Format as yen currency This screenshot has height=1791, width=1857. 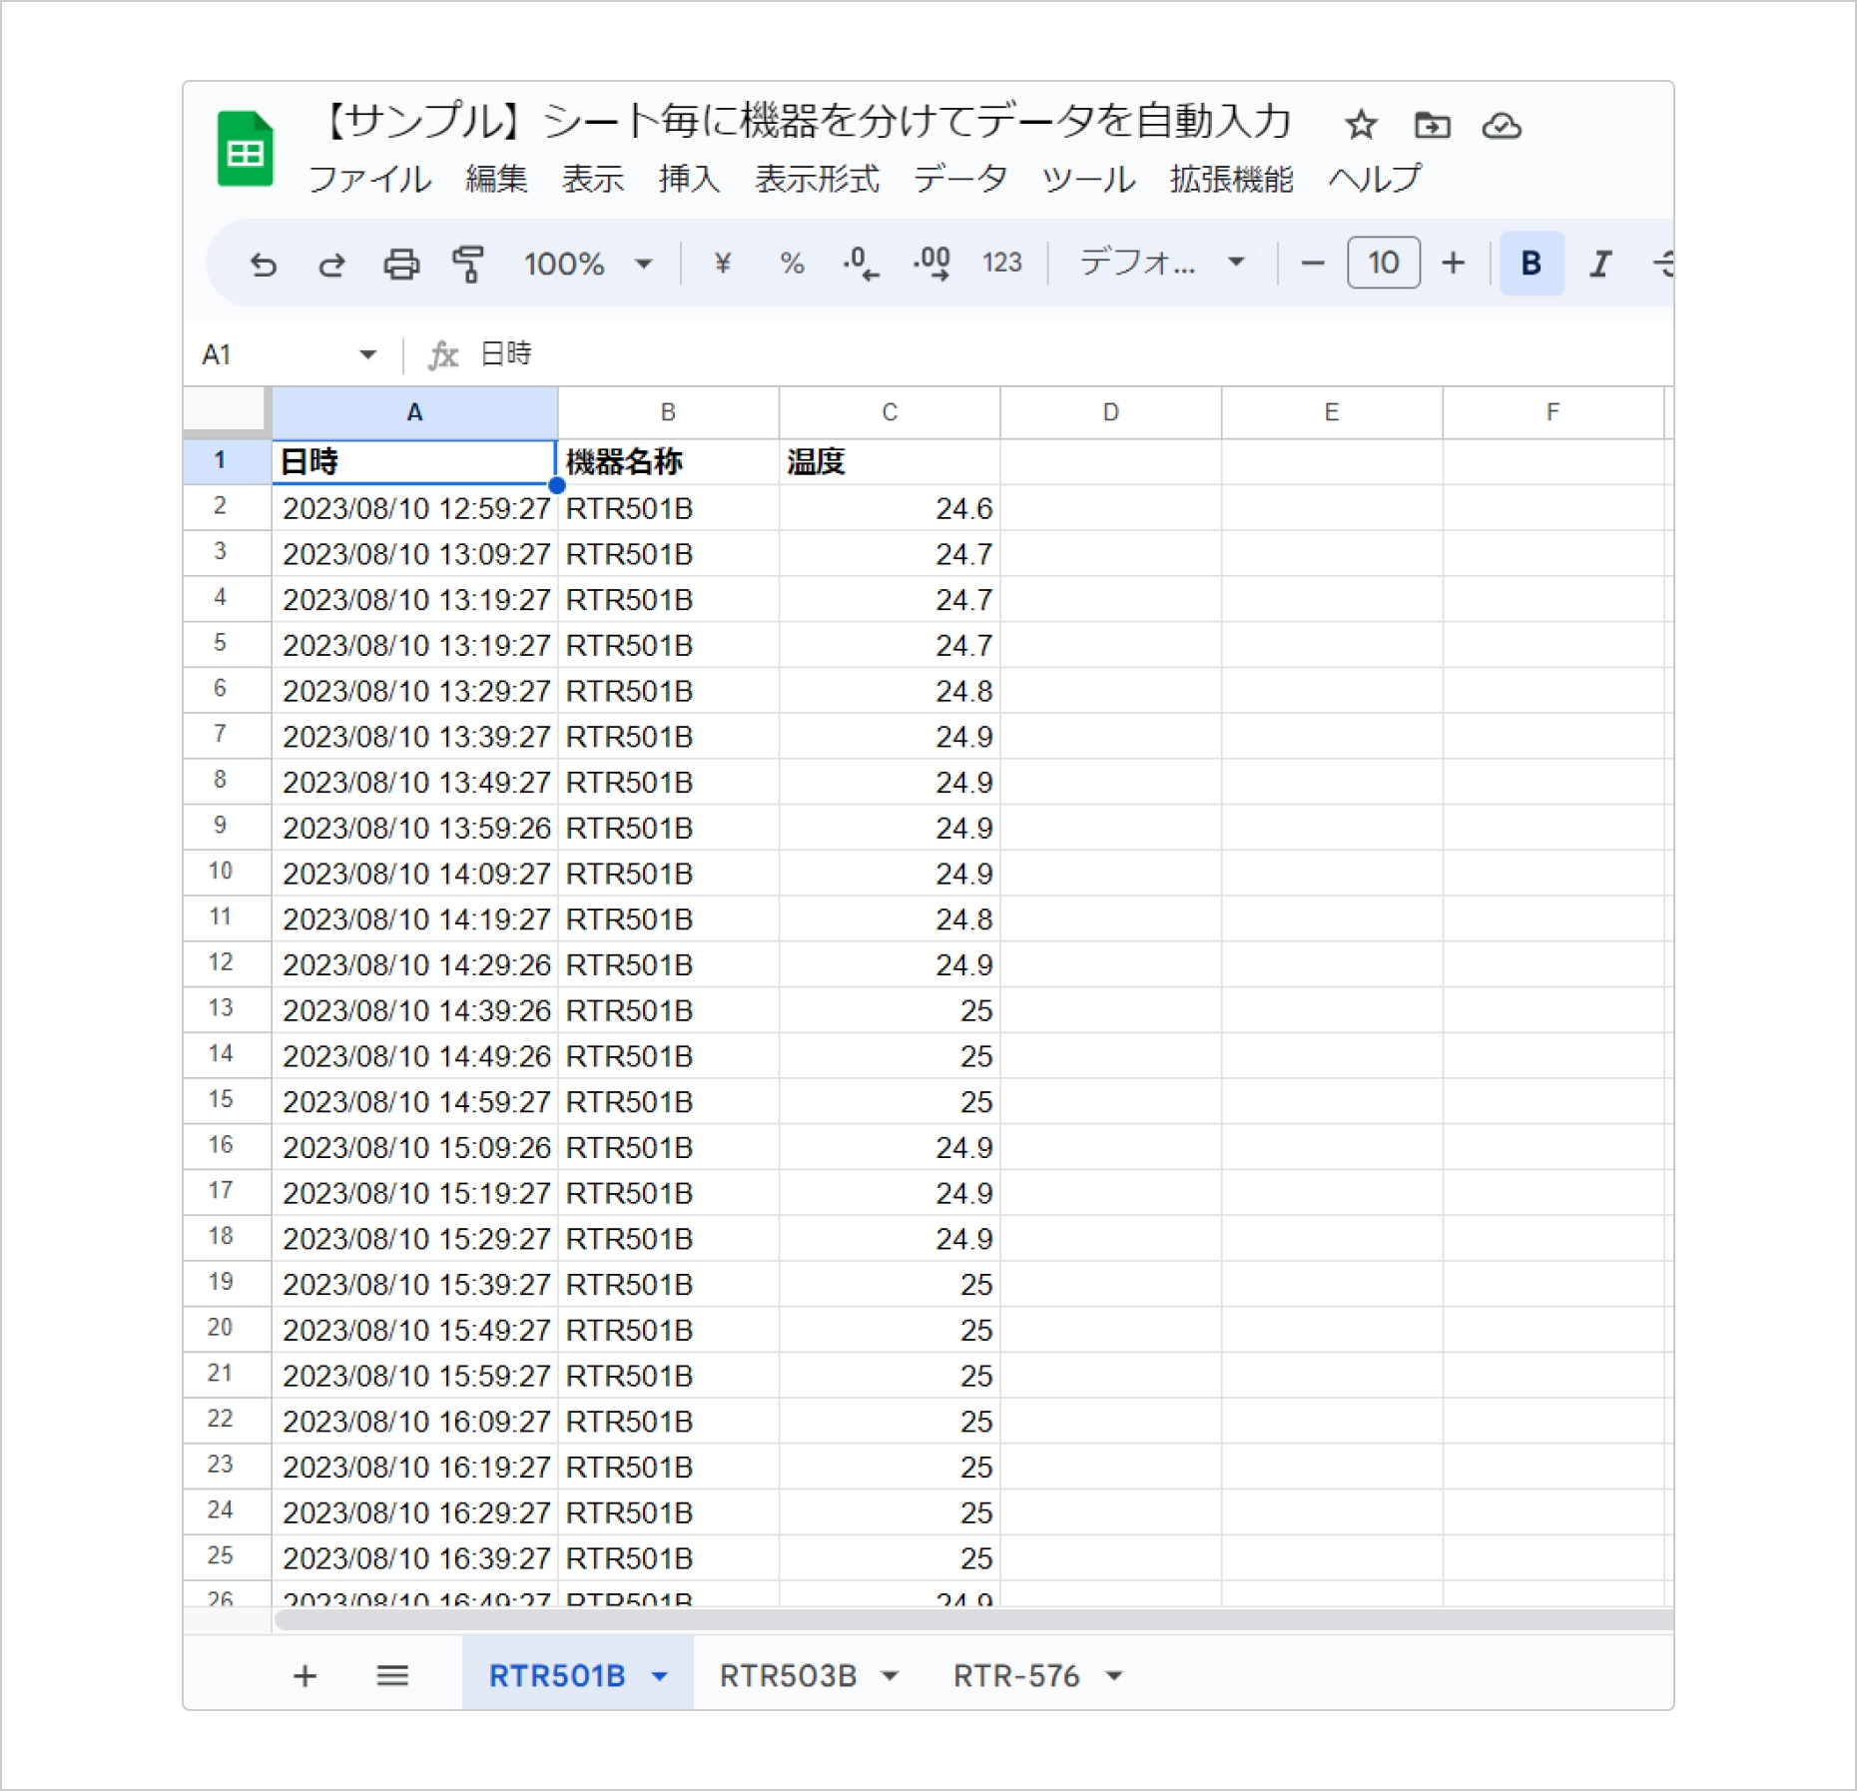click(723, 264)
